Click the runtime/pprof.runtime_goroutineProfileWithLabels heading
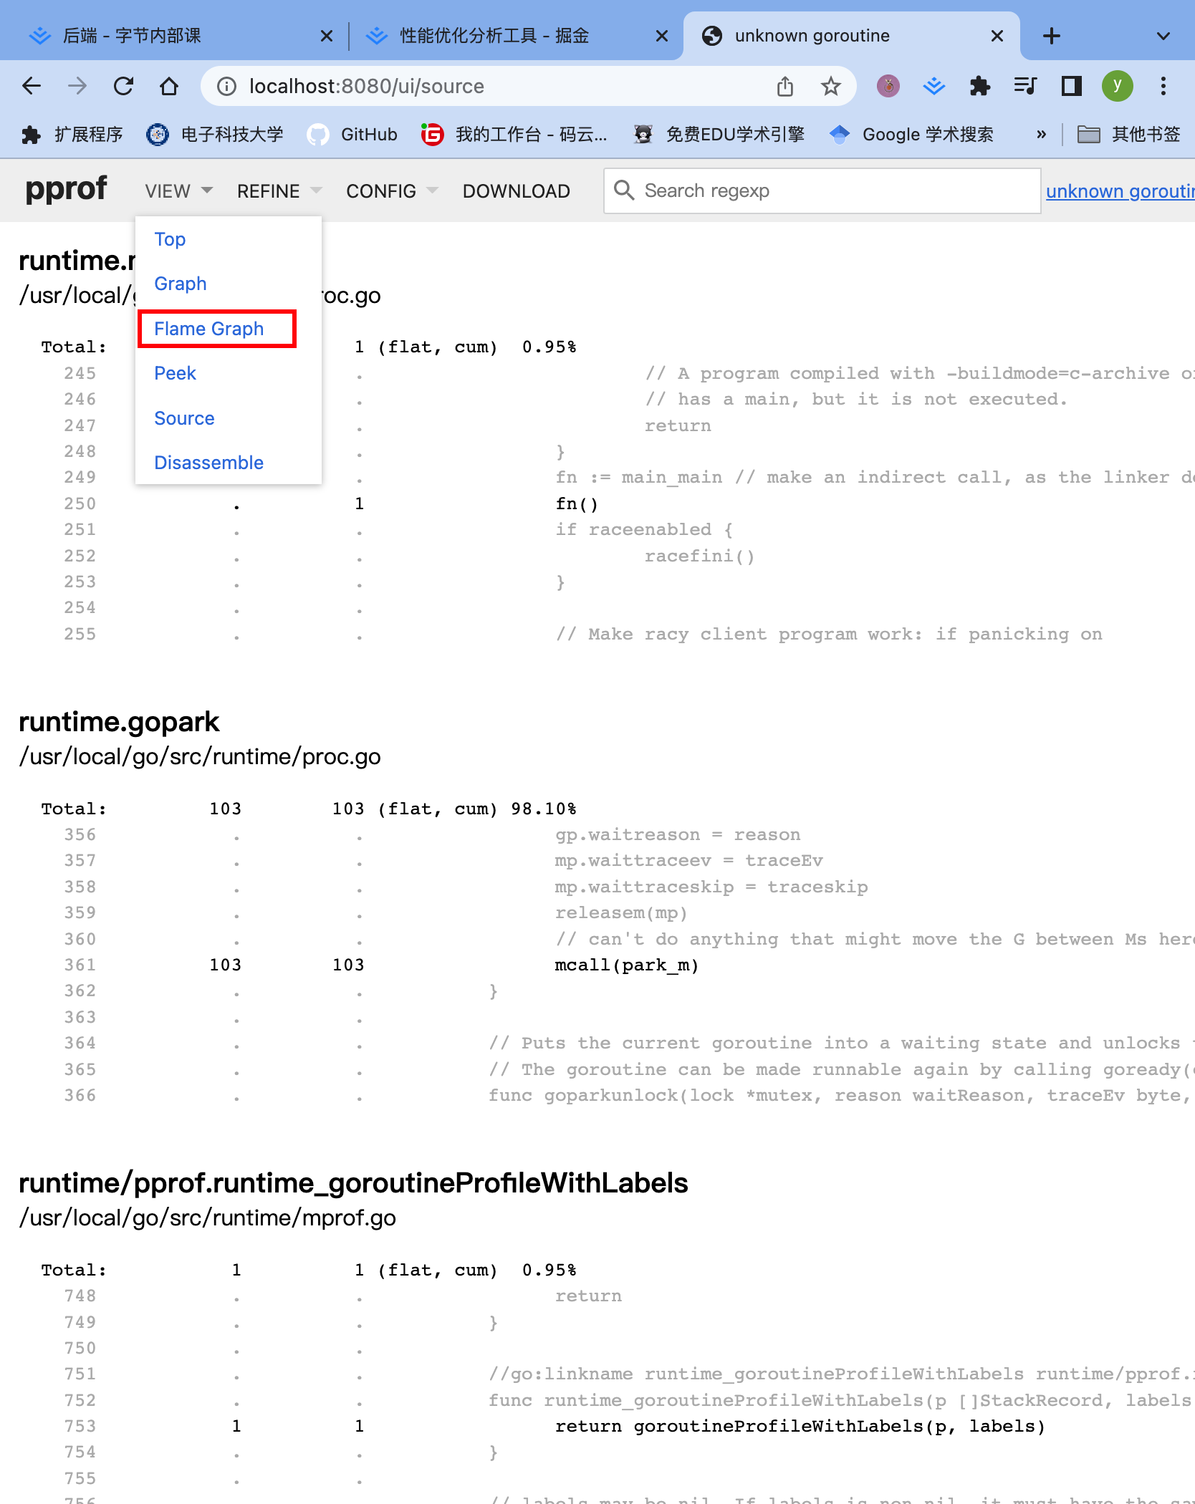Viewport: 1195px width, 1504px height. [353, 1183]
